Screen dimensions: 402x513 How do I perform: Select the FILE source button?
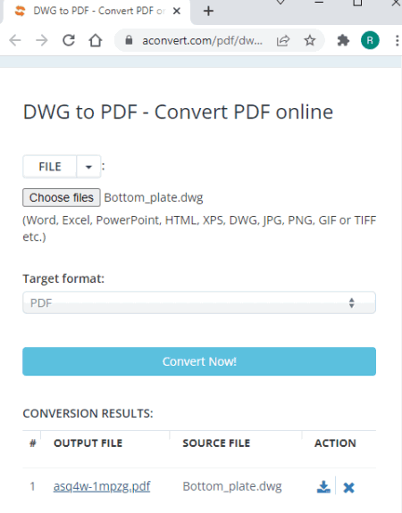click(50, 167)
